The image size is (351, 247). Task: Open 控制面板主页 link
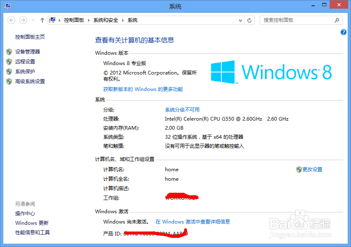pos(30,37)
